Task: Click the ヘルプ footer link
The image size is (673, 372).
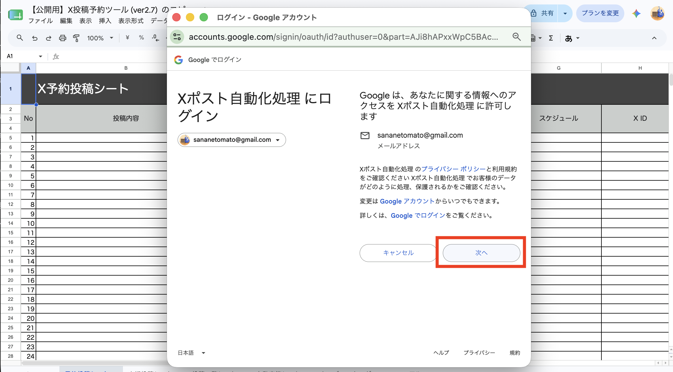Action: pos(441,353)
